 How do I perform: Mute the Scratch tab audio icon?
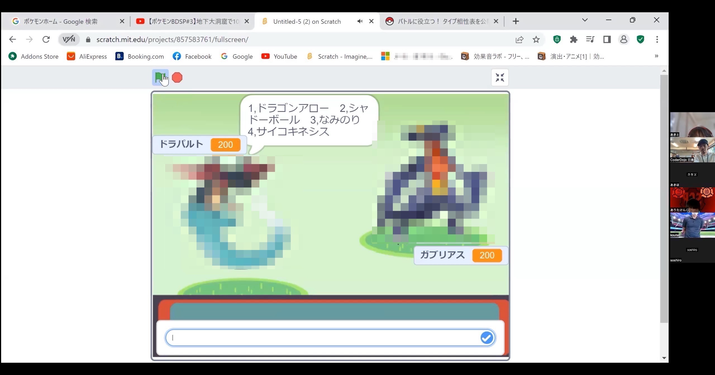coord(360,21)
